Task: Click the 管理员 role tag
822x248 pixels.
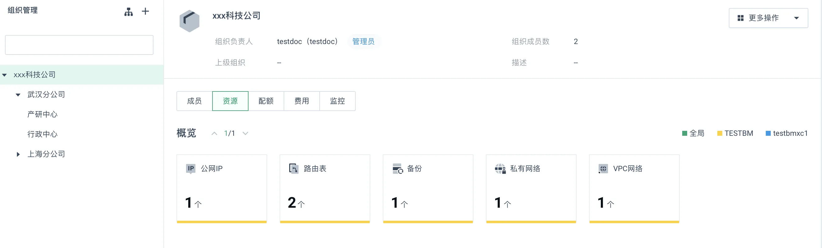Action: click(x=363, y=42)
